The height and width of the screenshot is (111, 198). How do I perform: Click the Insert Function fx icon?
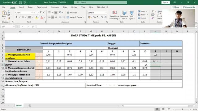pyautogui.click(x=33, y=27)
